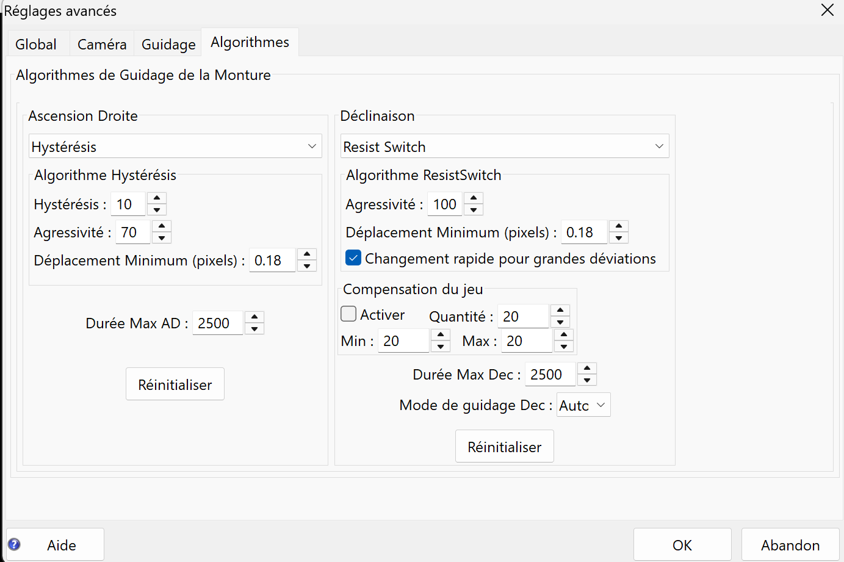Screen dimensions: 844x562
Task: Increase backlash Max value with up arrow
Action: [x=564, y=334]
